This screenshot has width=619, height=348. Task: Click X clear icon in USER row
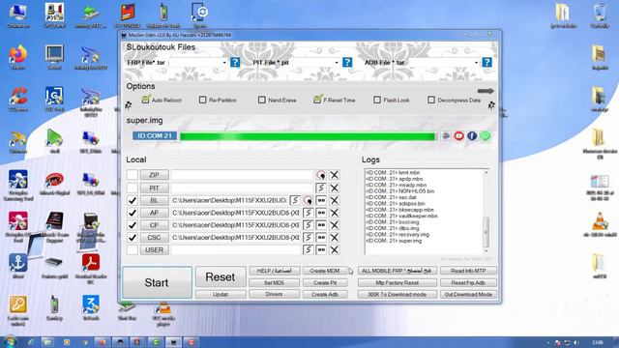click(334, 249)
